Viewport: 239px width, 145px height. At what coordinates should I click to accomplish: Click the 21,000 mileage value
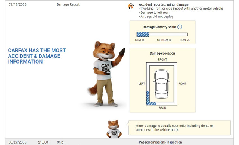(43, 142)
